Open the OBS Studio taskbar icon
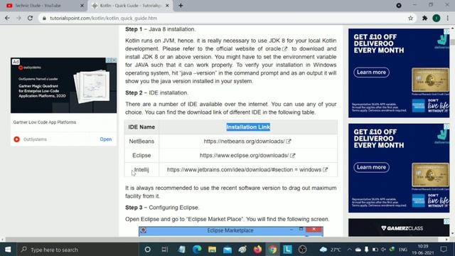 302,250
